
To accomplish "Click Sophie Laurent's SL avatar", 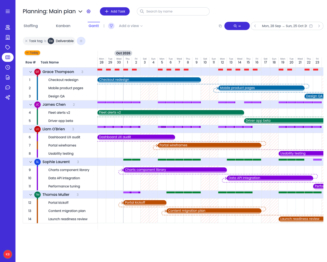I will point(37,162).
